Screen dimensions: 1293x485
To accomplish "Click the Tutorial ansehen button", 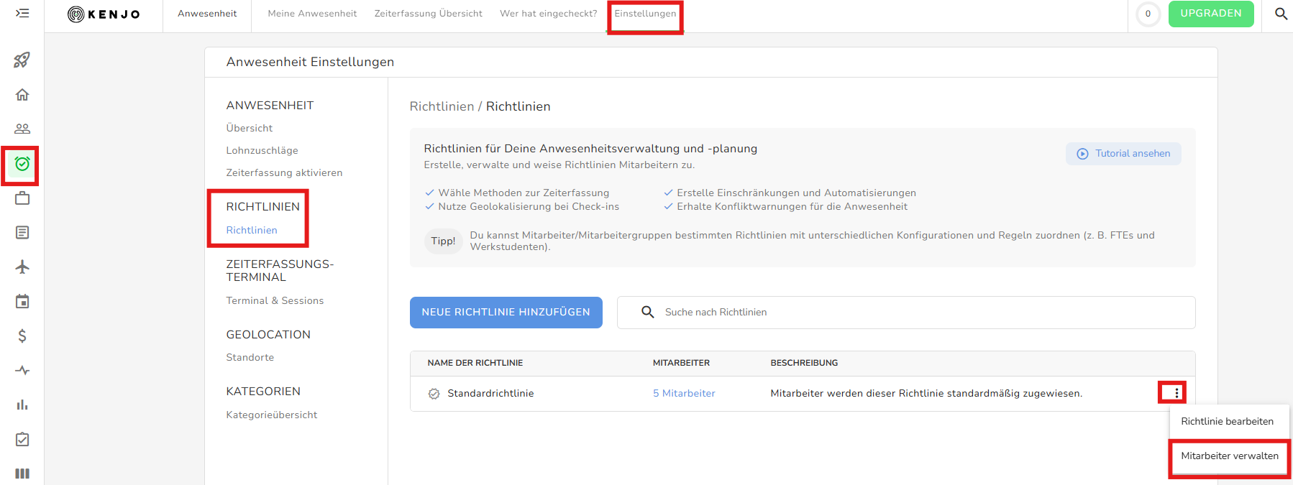I will pyautogui.click(x=1123, y=154).
